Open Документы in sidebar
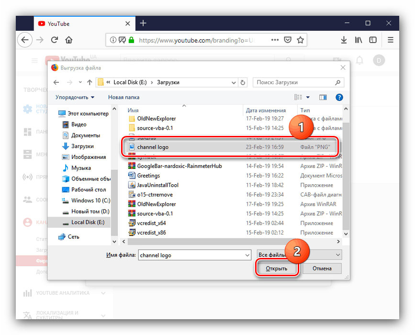Screen dimensions: 415x335 tap(81, 135)
